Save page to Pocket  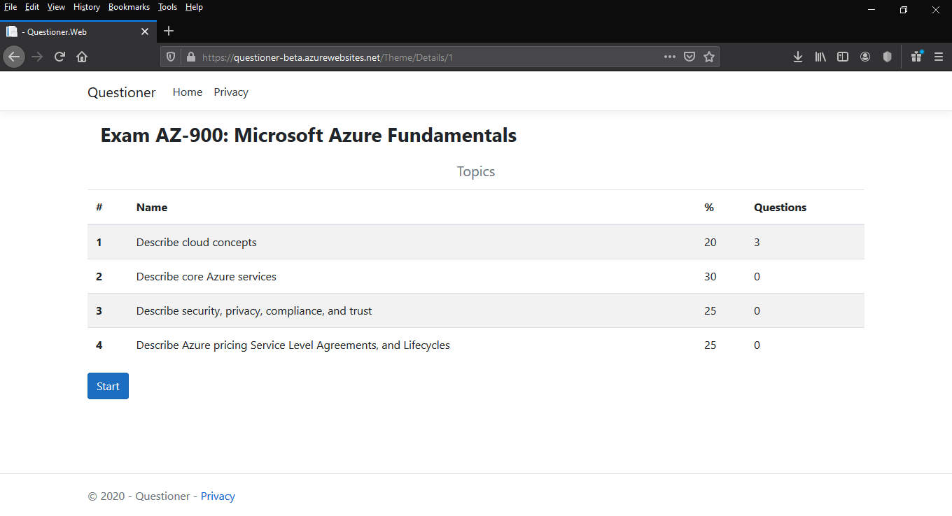coord(689,57)
